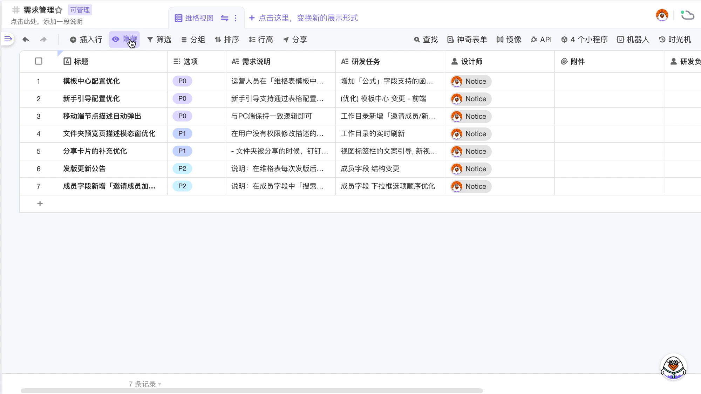Open 维格视图 three-dot more menu
The width and height of the screenshot is (701, 394).
point(236,18)
